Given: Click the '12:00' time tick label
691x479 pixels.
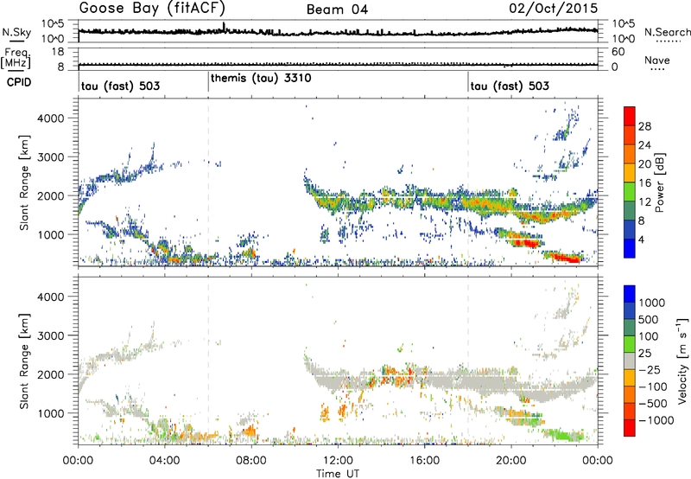Looking at the screenshot, I should pyautogui.click(x=338, y=461).
